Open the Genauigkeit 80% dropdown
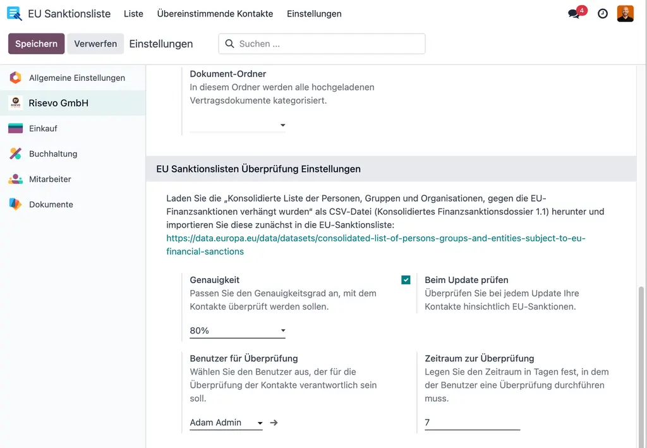The image size is (647, 448). click(237, 330)
